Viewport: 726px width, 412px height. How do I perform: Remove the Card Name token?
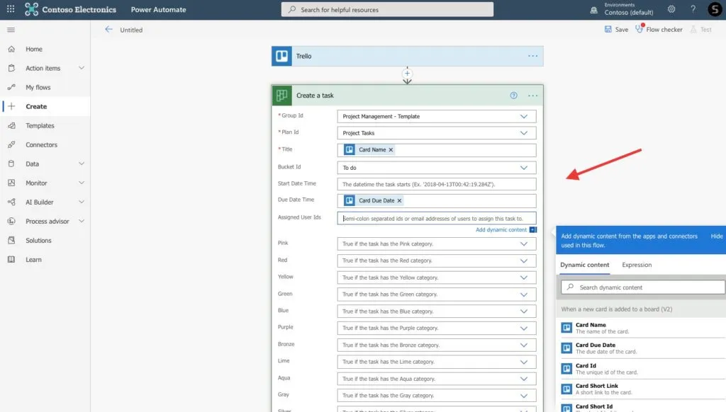click(x=391, y=150)
